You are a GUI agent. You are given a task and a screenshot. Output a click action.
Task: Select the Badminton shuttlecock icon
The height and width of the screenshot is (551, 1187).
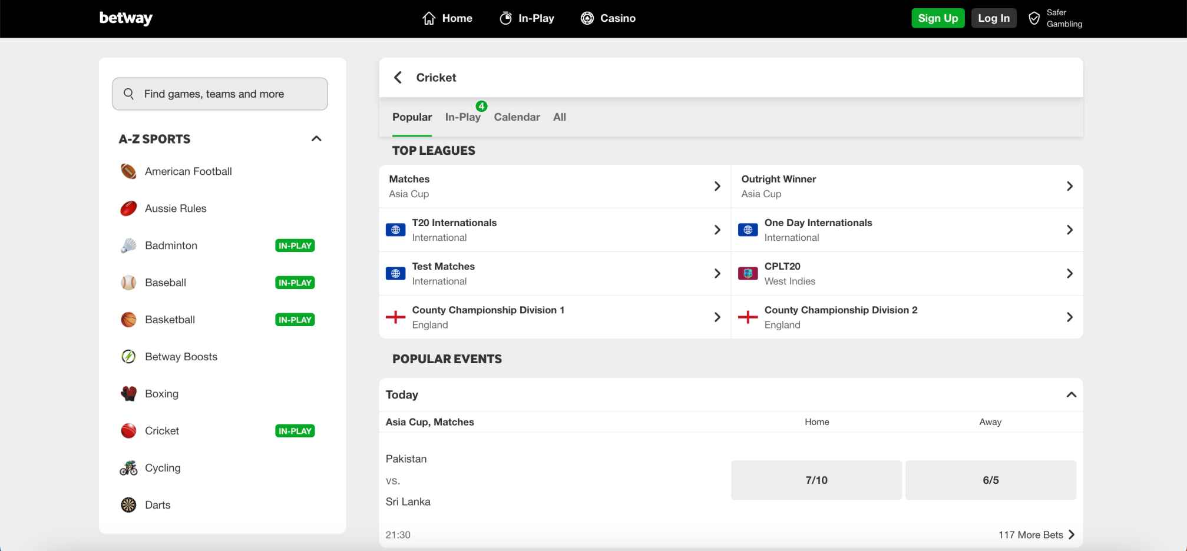[128, 245]
